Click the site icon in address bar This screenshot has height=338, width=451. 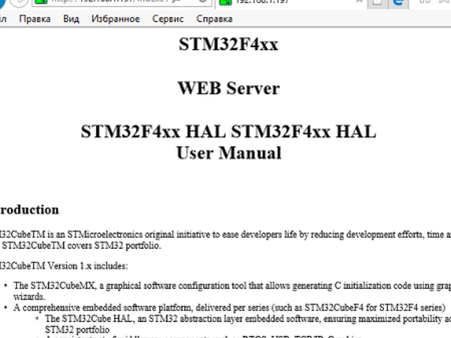point(40,2)
